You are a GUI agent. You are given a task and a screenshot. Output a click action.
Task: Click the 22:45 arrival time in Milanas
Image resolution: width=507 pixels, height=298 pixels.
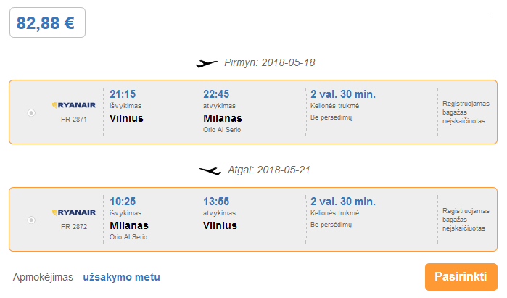[x=216, y=94]
